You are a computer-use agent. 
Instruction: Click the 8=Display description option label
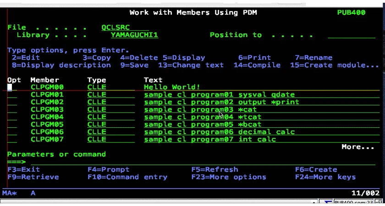(61, 65)
